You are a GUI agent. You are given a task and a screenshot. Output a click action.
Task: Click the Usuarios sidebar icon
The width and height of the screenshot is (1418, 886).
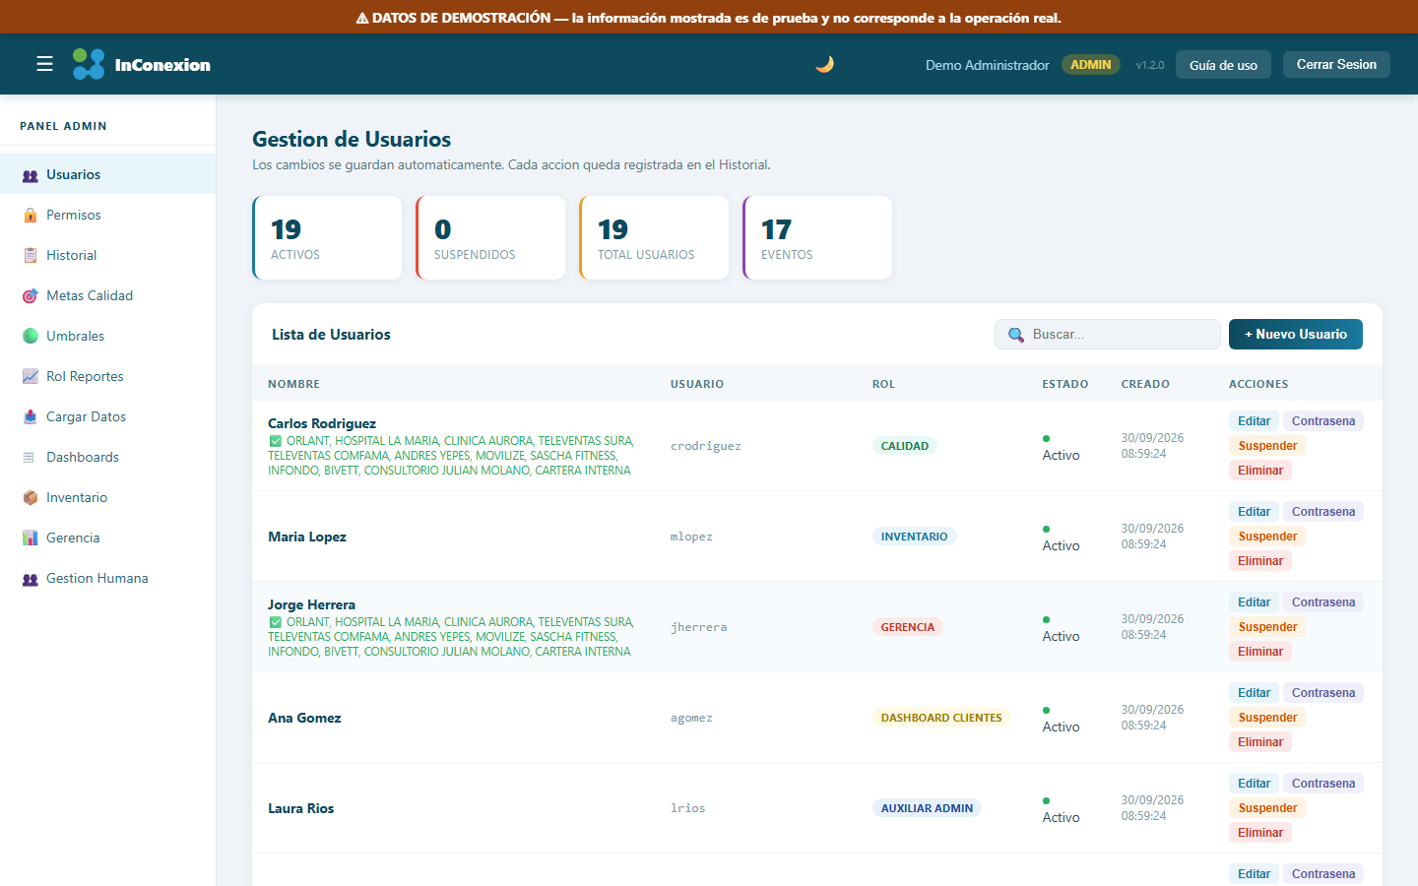(31, 175)
